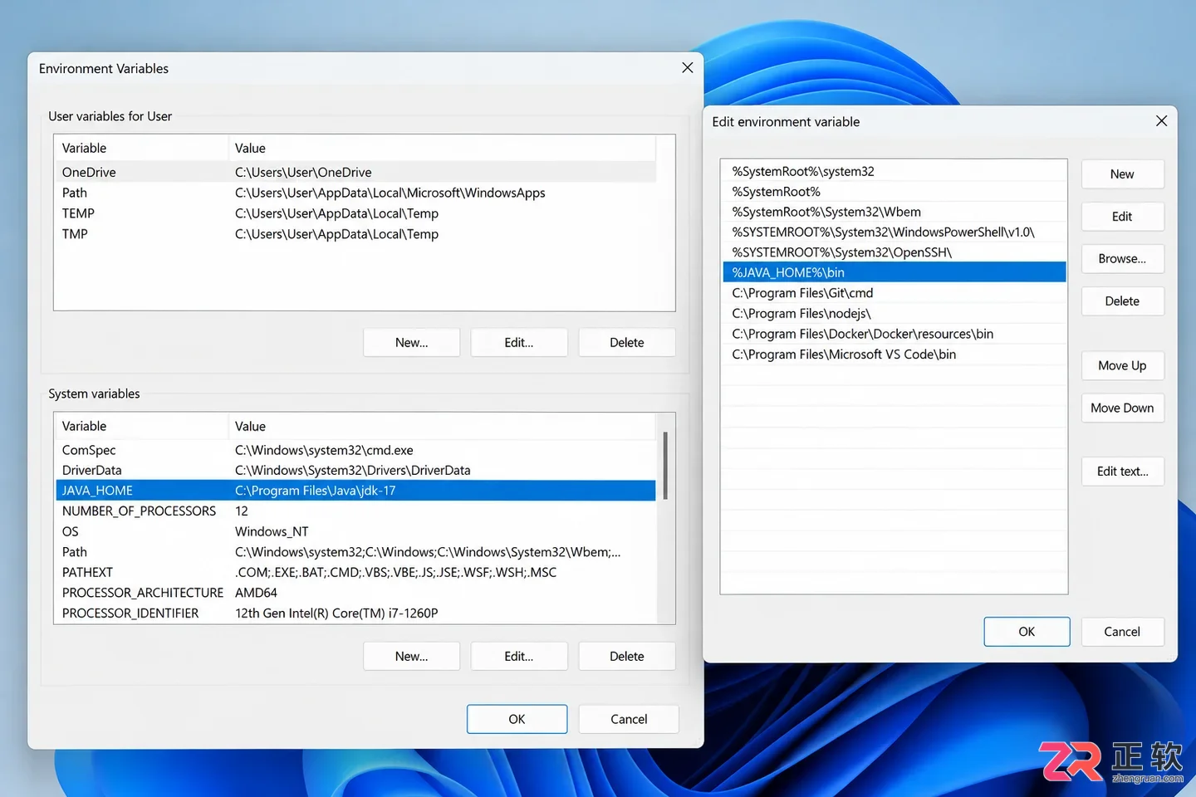Confirm OK in Environment Variables dialog

click(x=517, y=720)
